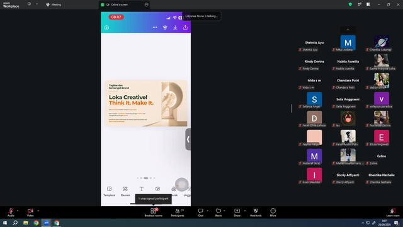Expand video options arrow beside Video

38,211
